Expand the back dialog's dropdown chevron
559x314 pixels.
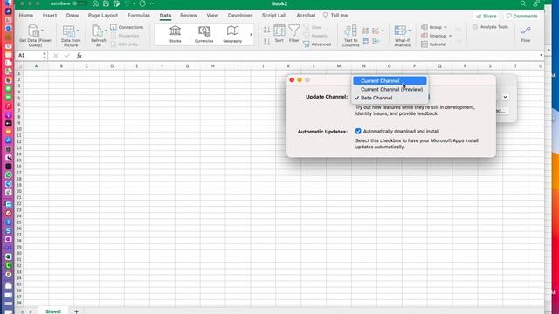(505, 97)
